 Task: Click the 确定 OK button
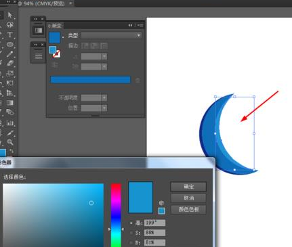(188, 187)
